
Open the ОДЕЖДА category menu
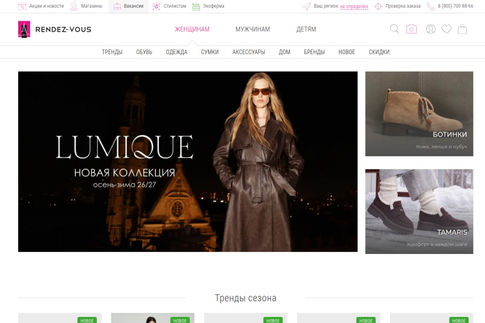coord(177,52)
